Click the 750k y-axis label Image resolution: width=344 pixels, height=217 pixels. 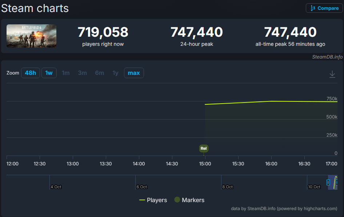tap(332, 99)
